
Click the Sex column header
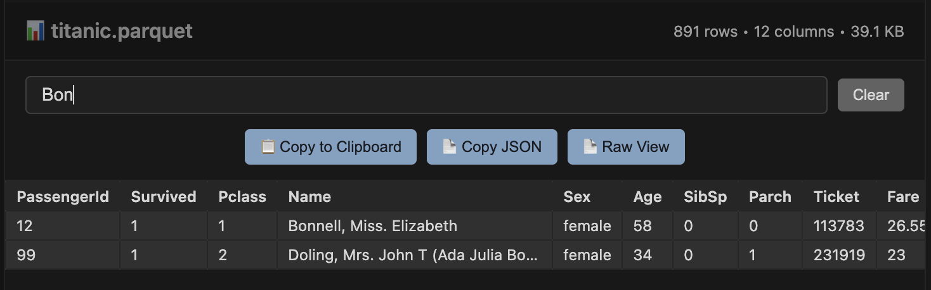click(577, 197)
